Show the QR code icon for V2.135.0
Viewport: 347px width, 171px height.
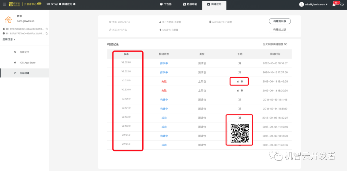tap(240, 100)
